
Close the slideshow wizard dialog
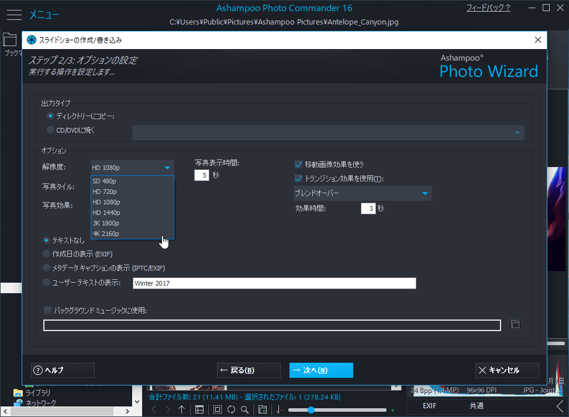pyautogui.click(x=538, y=40)
